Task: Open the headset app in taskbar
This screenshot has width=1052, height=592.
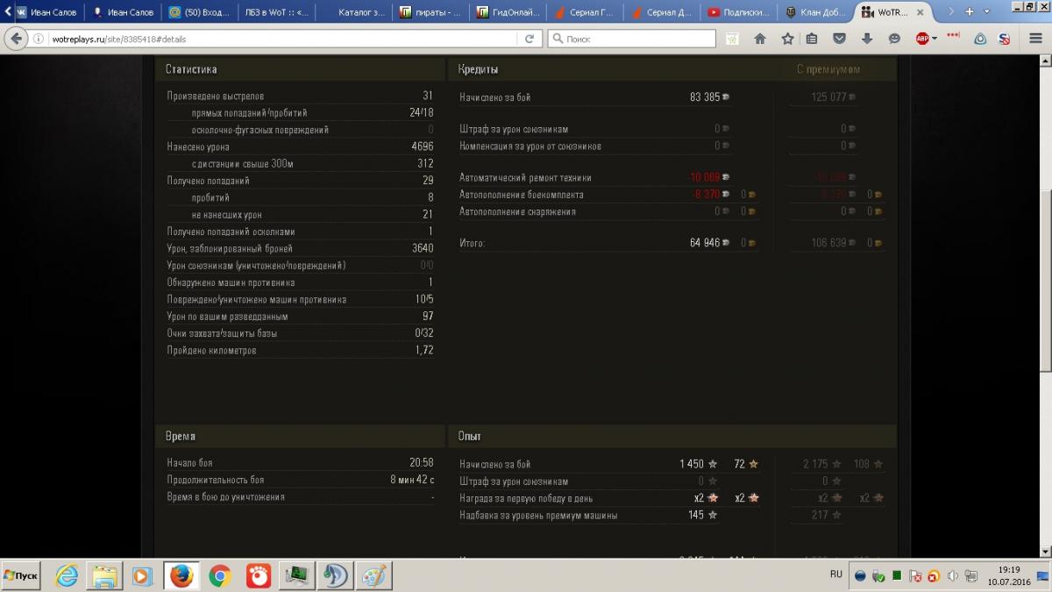Action: point(335,576)
